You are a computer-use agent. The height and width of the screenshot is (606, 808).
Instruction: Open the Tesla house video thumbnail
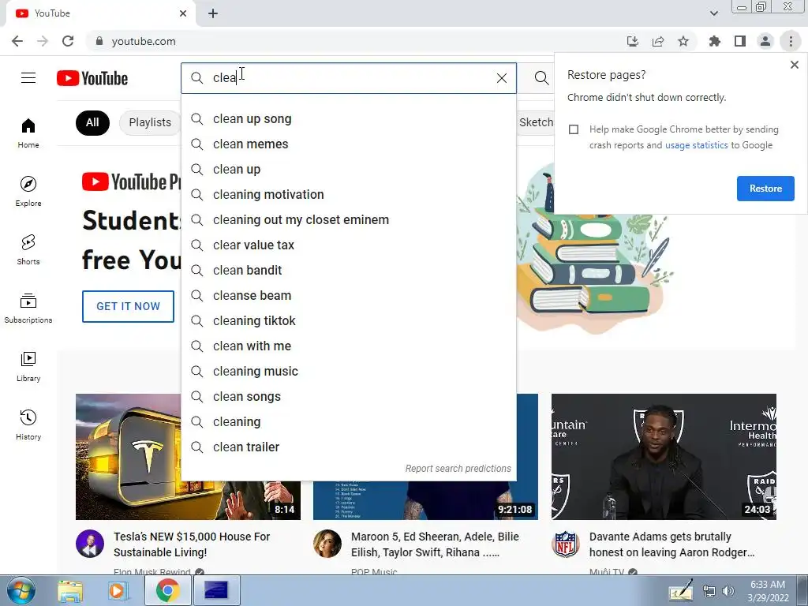coord(128,457)
